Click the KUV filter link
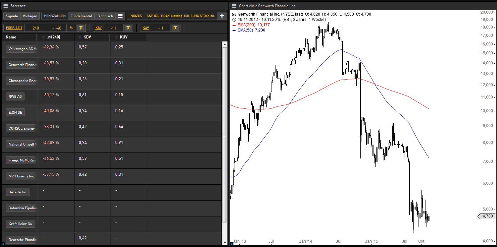Image resolution: width=497 pixels, height=247 pixels. tap(146, 28)
